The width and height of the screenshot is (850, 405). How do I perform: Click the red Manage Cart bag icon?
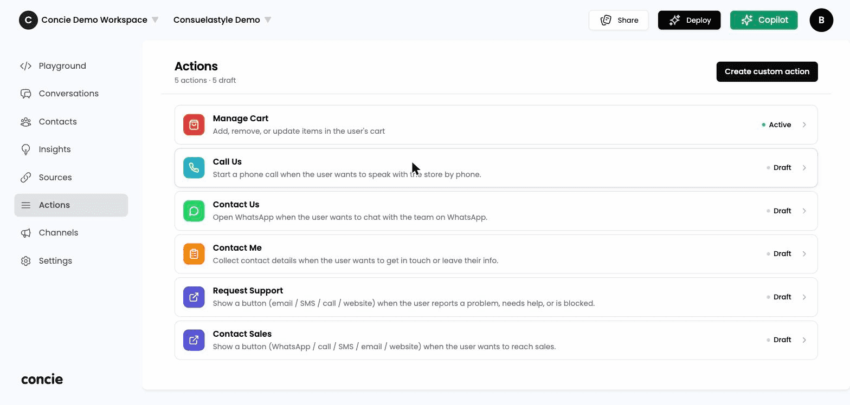click(x=194, y=125)
